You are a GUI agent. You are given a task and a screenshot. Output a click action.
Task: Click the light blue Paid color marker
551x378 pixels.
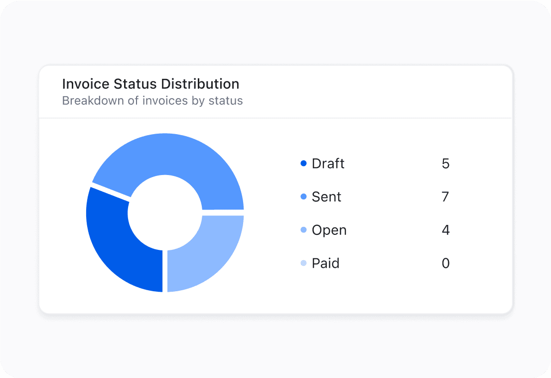[x=303, y=263]
